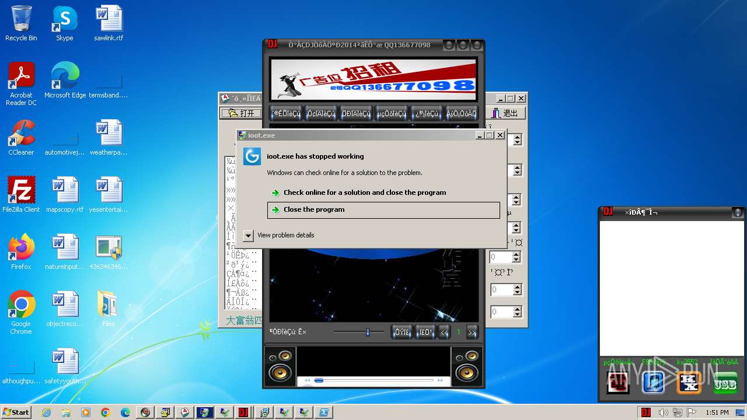Image resolution: width=747 pixels, height=420 pixels.
Task: Click the 打开 open button in background window
Action: point(241,113)
